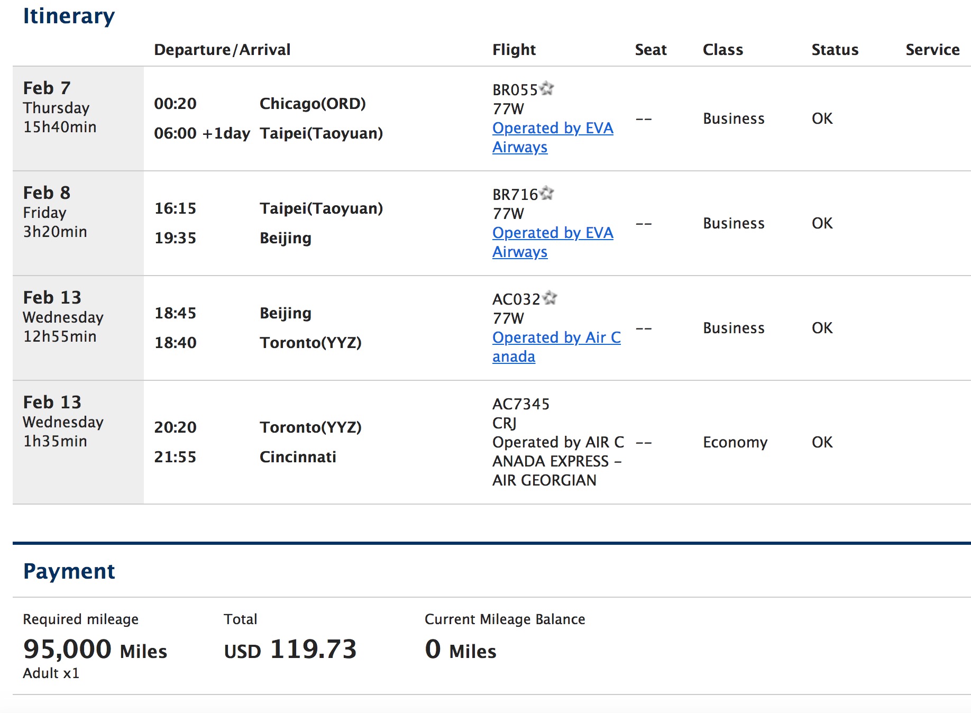Click the 95,000 Miles required mileage value

[x=95, y=650]
